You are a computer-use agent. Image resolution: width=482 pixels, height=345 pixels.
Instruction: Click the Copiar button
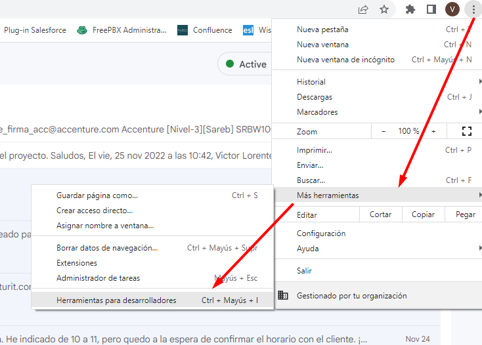(423, 214)
